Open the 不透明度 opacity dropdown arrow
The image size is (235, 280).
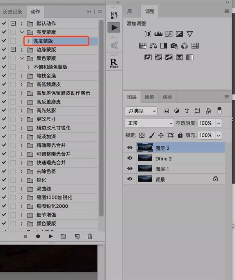(218, 123)
